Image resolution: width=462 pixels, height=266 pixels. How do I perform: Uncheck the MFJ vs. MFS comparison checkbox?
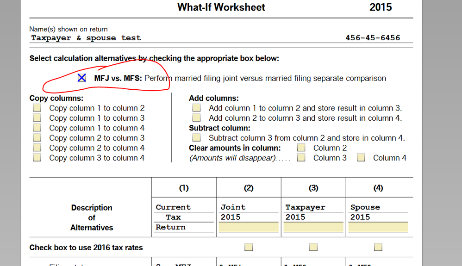click(82, 78)
